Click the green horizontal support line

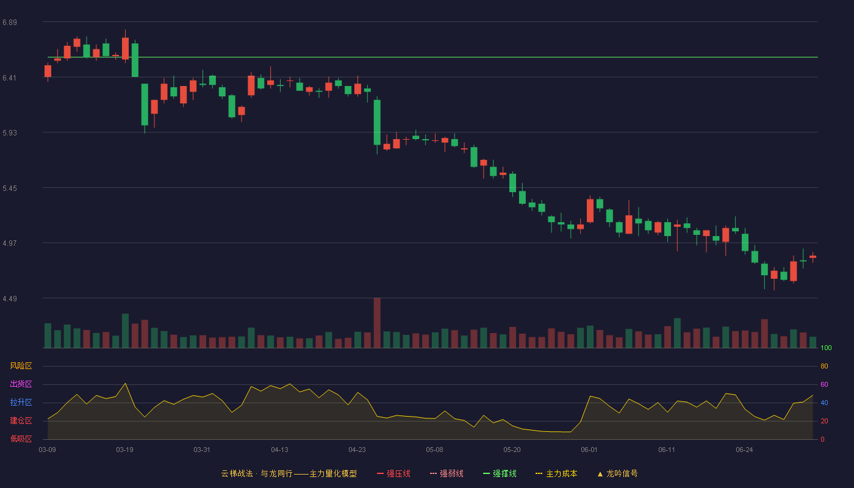432,57
